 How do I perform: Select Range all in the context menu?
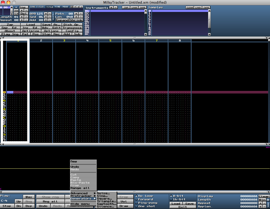pyautogui.click(x=80, y=188)
